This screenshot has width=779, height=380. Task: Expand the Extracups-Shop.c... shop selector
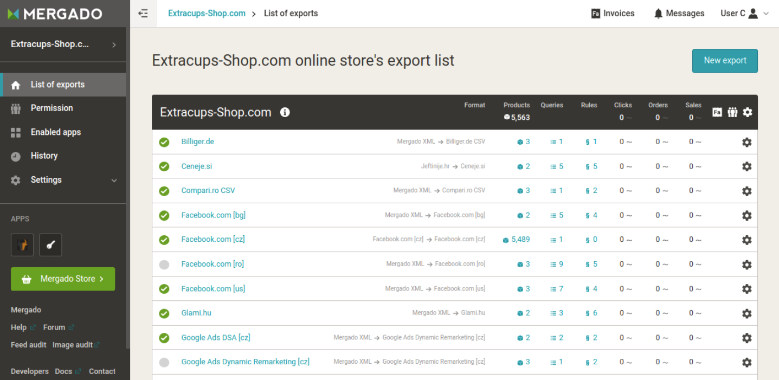63,44
